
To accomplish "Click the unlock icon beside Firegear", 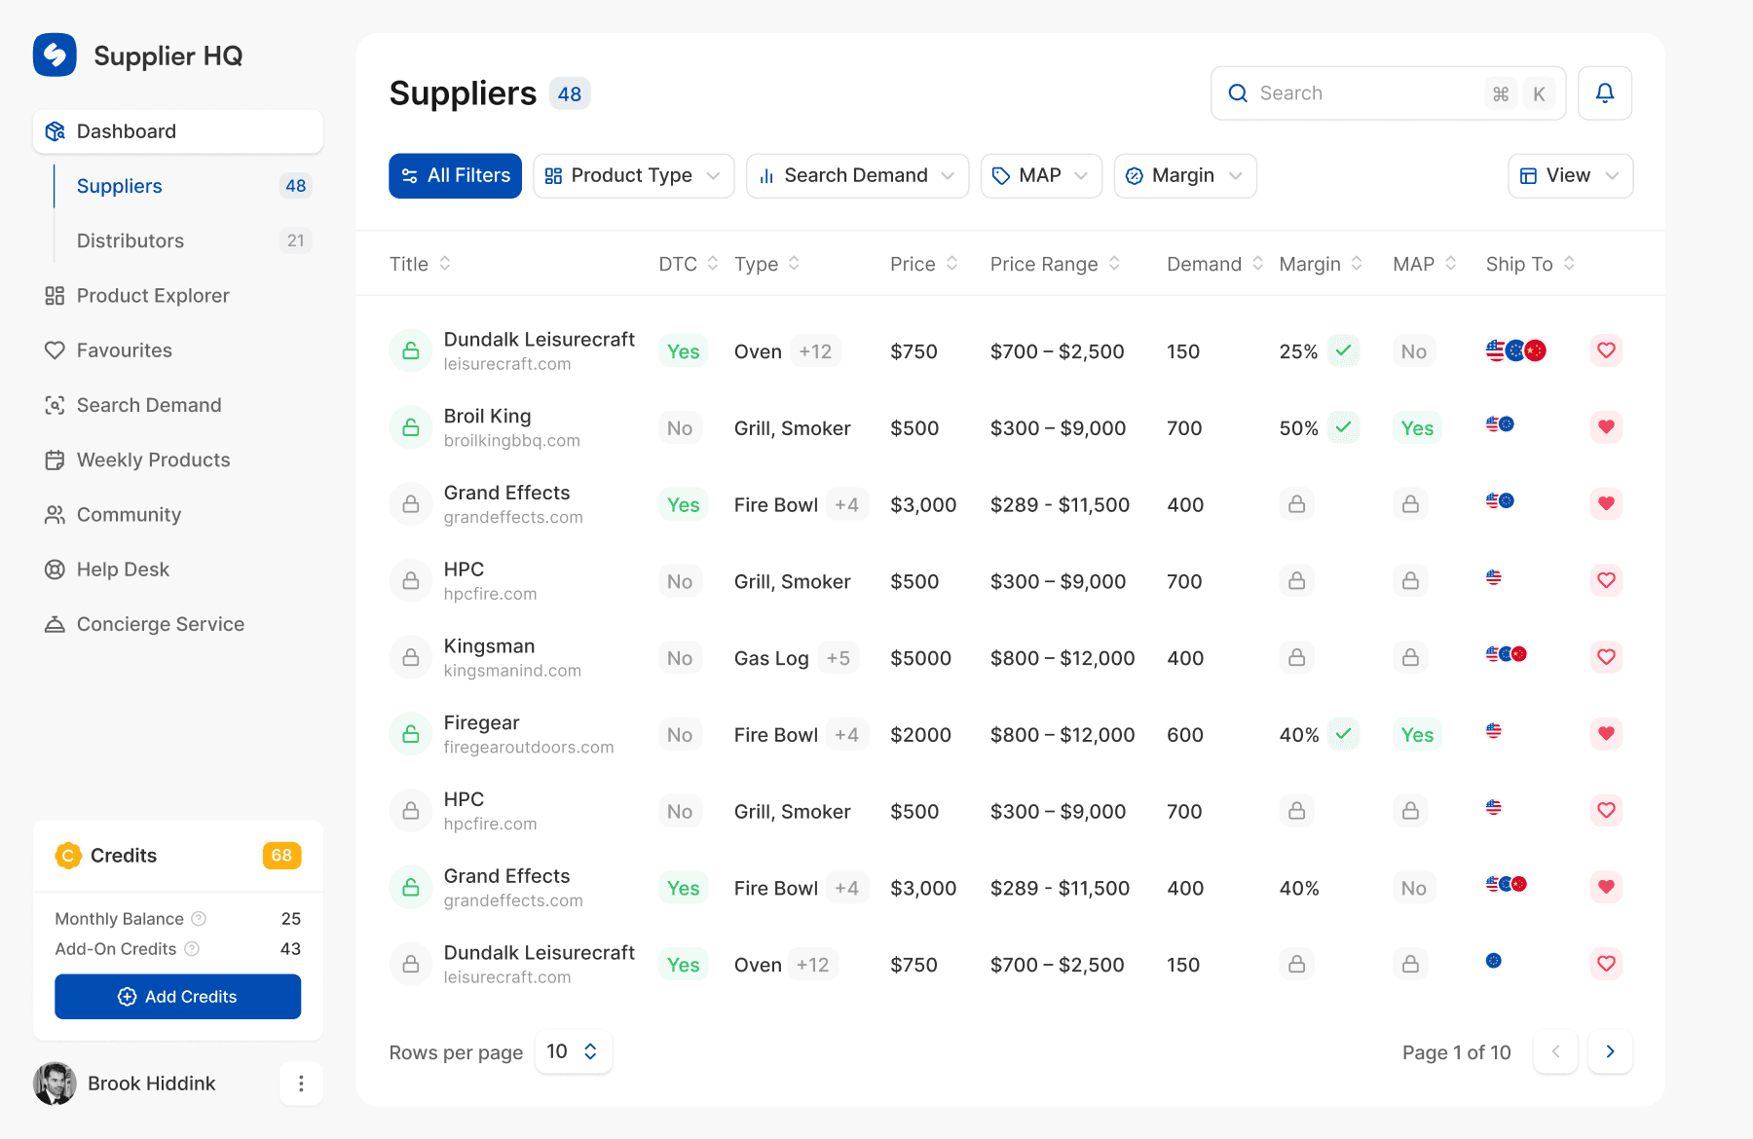I will click(411, 734).
